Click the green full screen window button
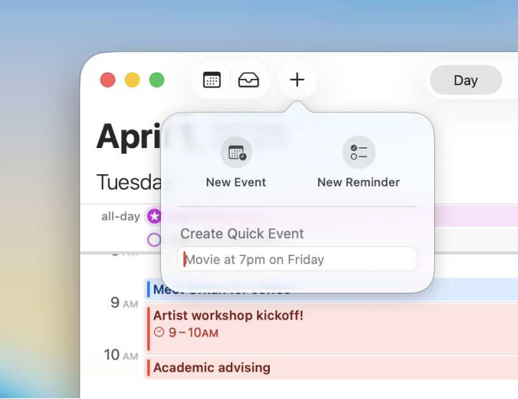This screenshot has width=518, height=399. (157, 80)
